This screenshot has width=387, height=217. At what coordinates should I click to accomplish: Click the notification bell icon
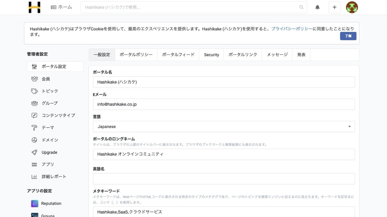click(317, 7)
